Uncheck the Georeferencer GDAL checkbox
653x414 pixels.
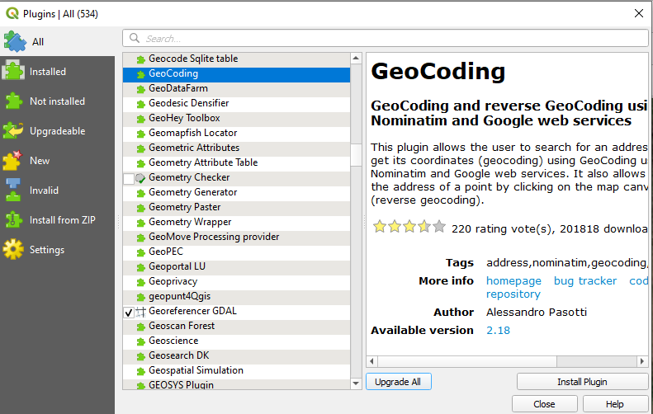click(129, 312)
